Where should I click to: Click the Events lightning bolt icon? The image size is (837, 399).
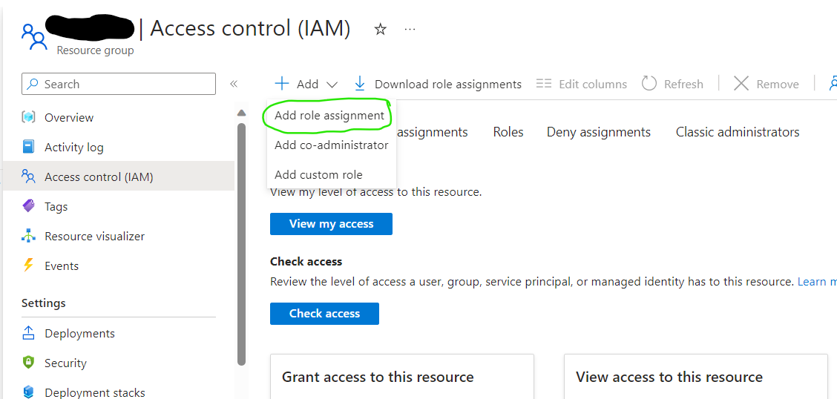coord(28,266)
